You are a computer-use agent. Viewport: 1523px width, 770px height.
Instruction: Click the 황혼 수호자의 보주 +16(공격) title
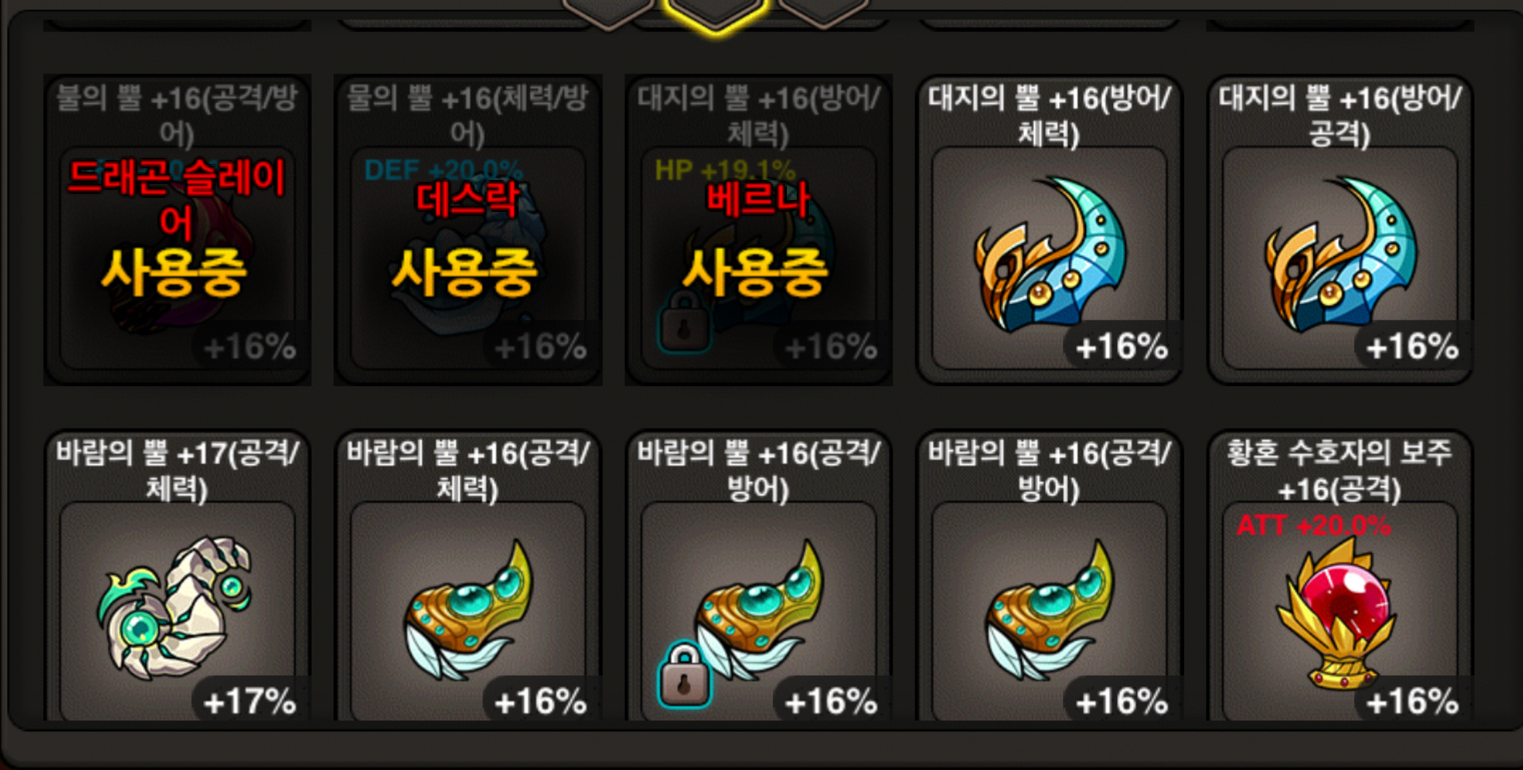[1340, 471]
